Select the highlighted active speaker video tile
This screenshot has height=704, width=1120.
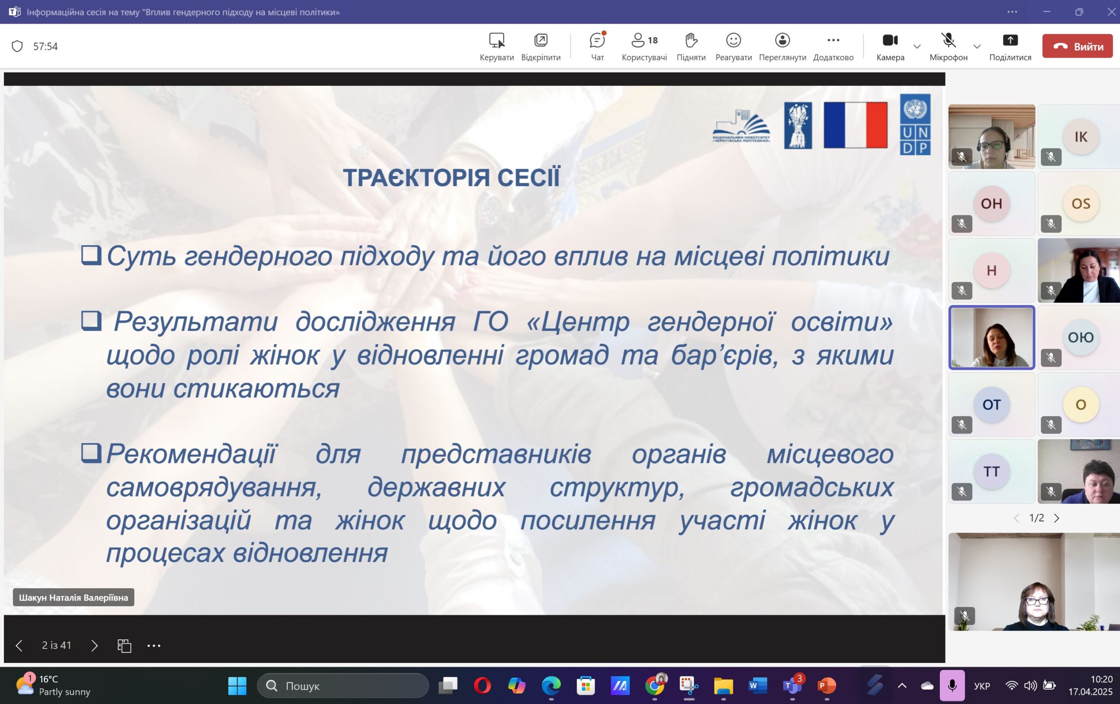click(x=991, y=337)
